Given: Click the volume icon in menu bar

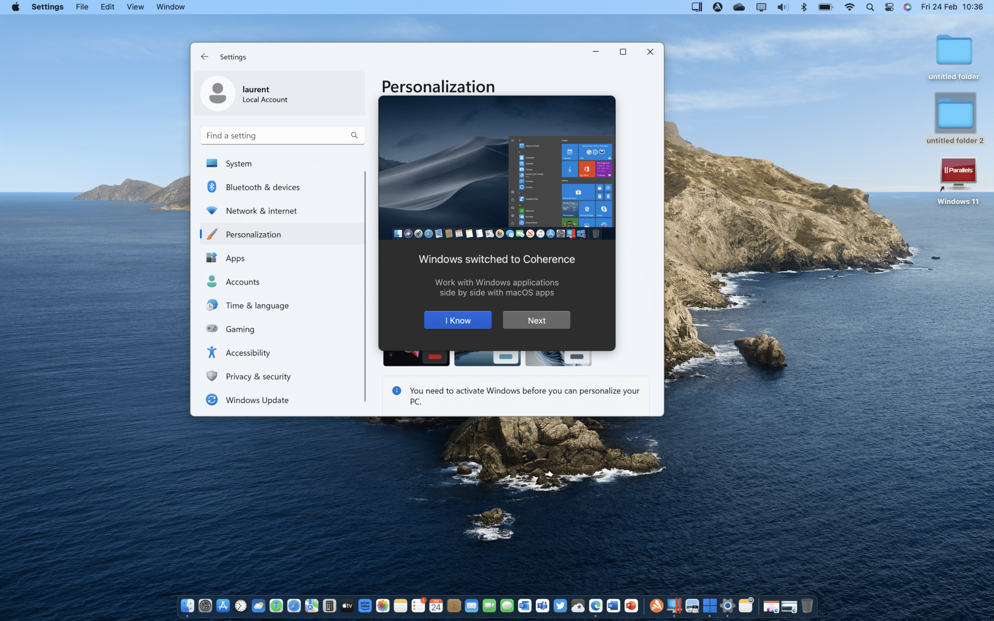Looking at the screenshot, I should tap(783, 7).
